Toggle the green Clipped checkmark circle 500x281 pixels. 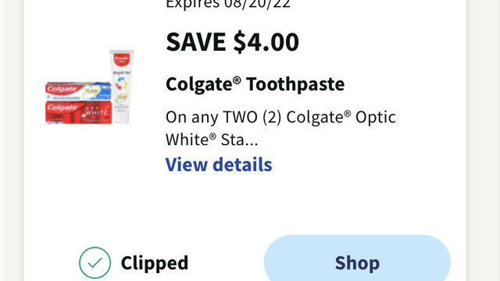[x=95, y=263]
